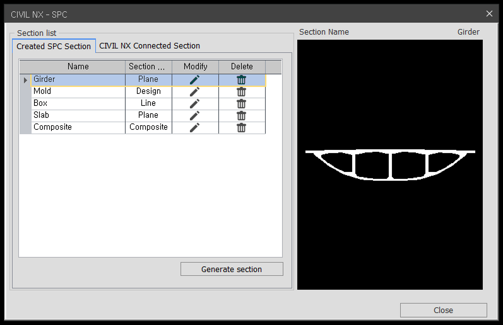The width and height of the screenshot is (503, 325).
Task: Click the Generate section button
Action: click(x=232, y=269)
